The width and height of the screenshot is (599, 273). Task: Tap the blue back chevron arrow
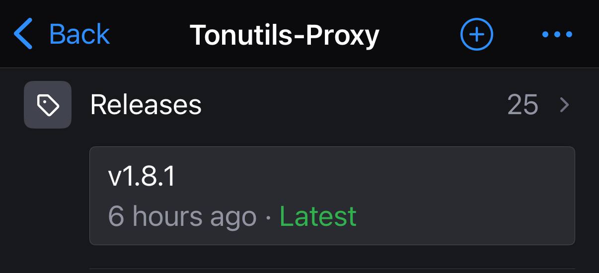pos(23,34)
